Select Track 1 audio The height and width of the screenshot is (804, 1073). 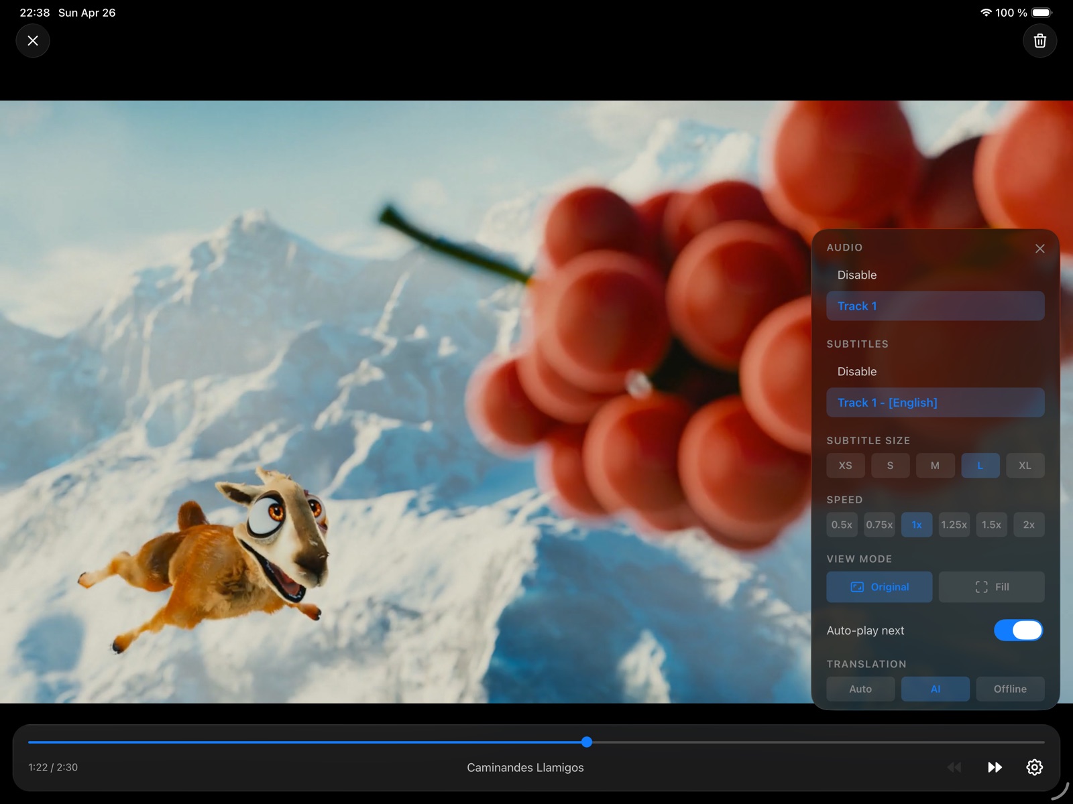pos(935,306)
